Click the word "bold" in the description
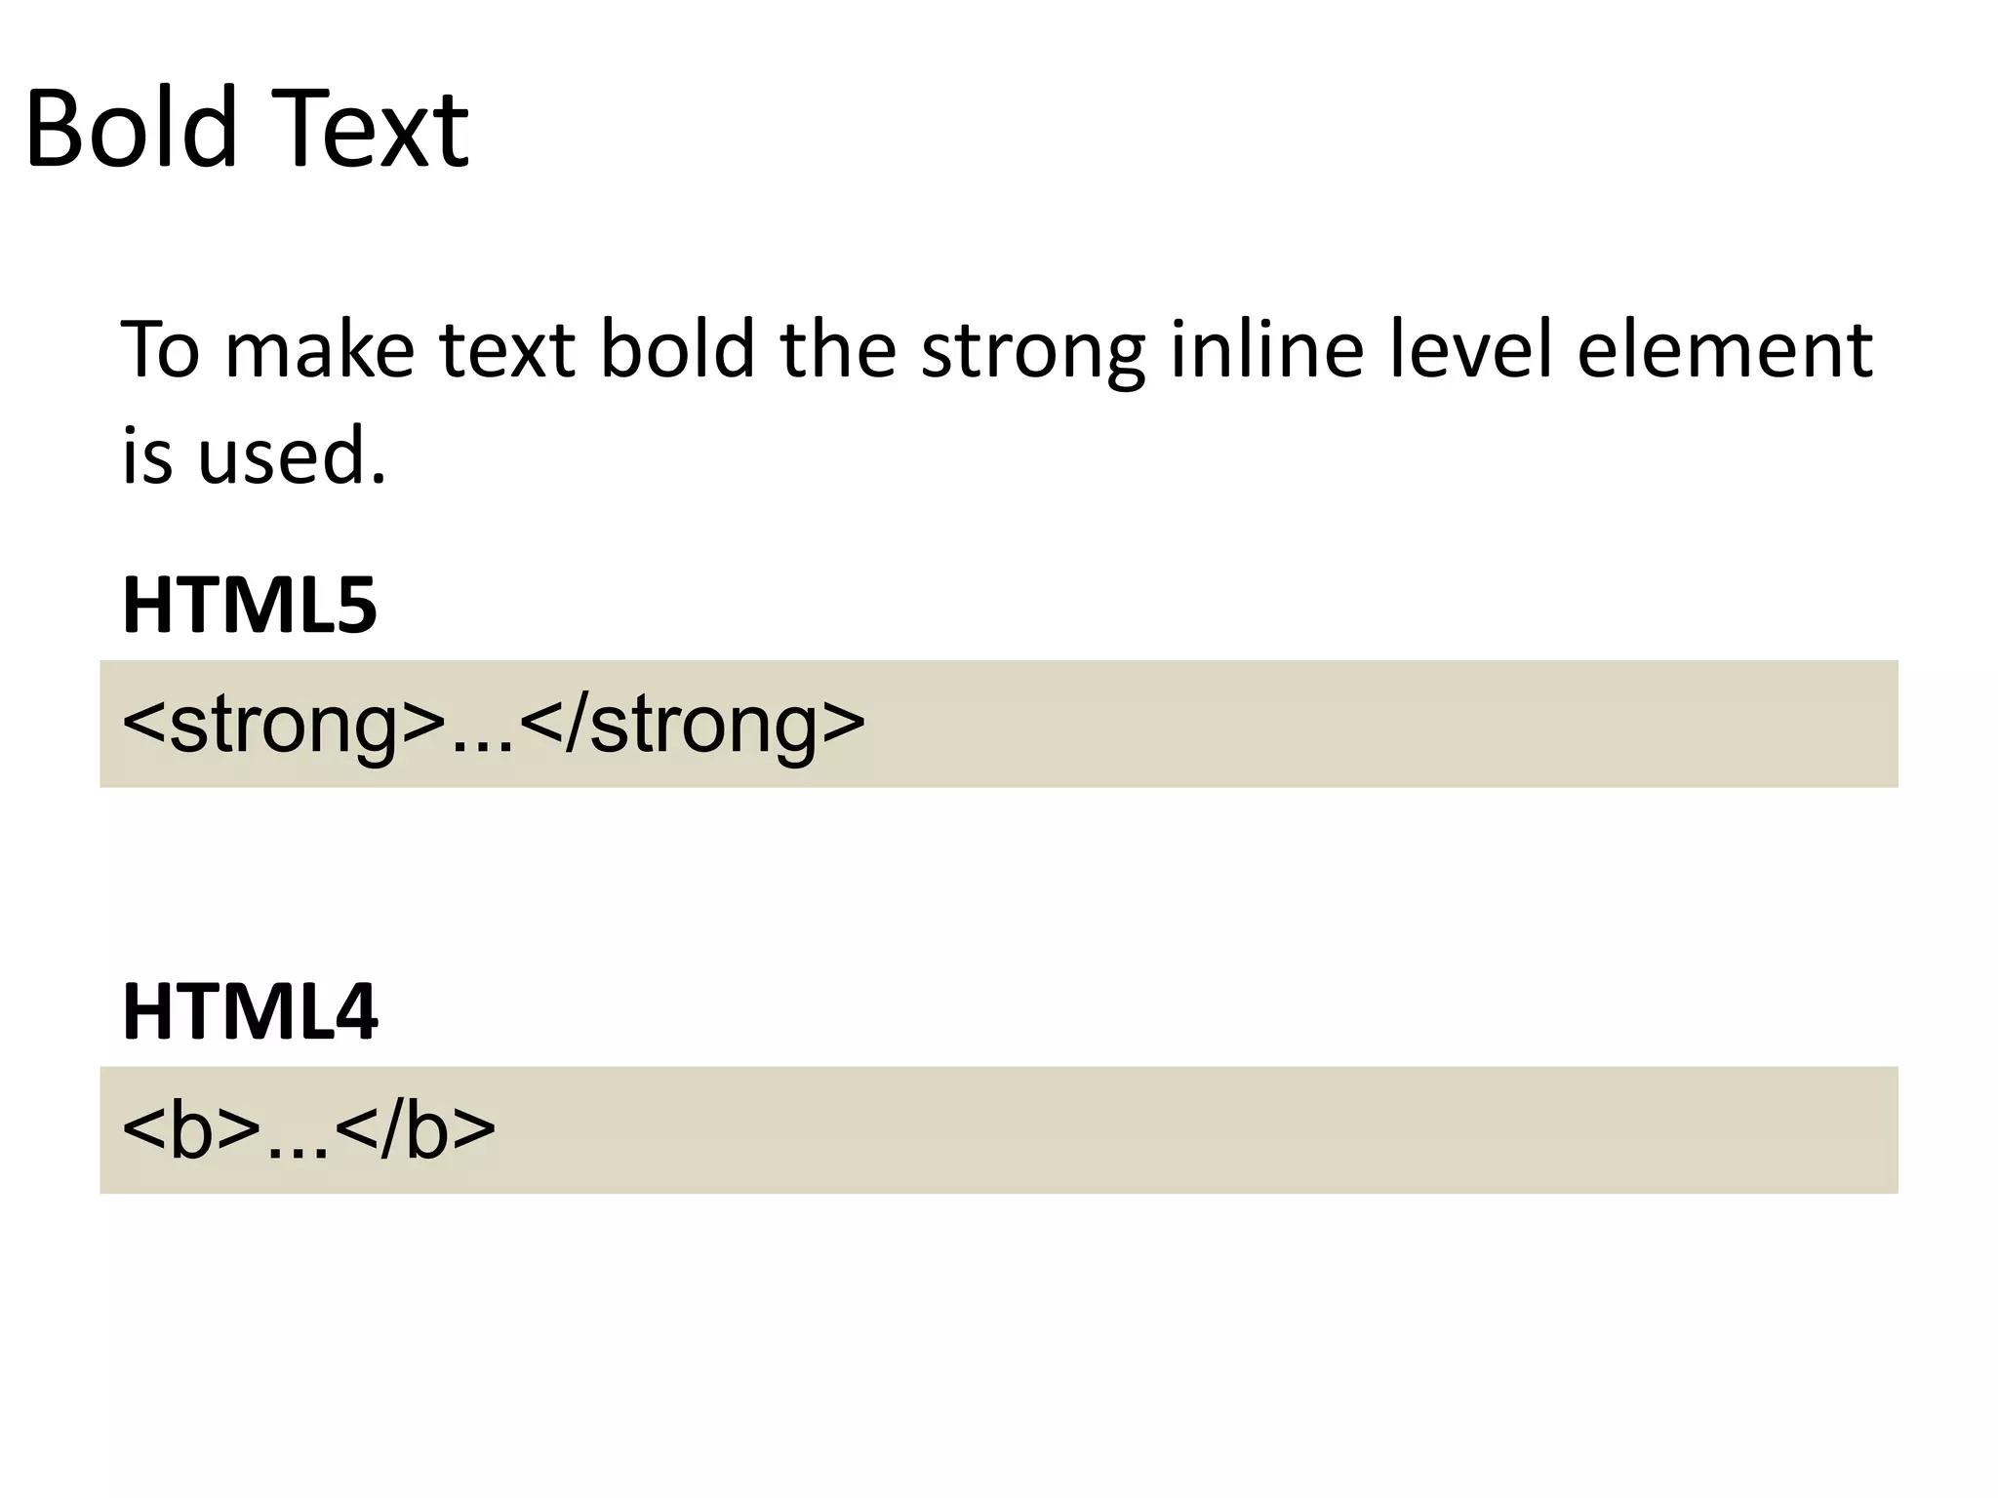The height and width of the screenshot is (1498, 1998). pyautogui.click(x=678, y=348)
